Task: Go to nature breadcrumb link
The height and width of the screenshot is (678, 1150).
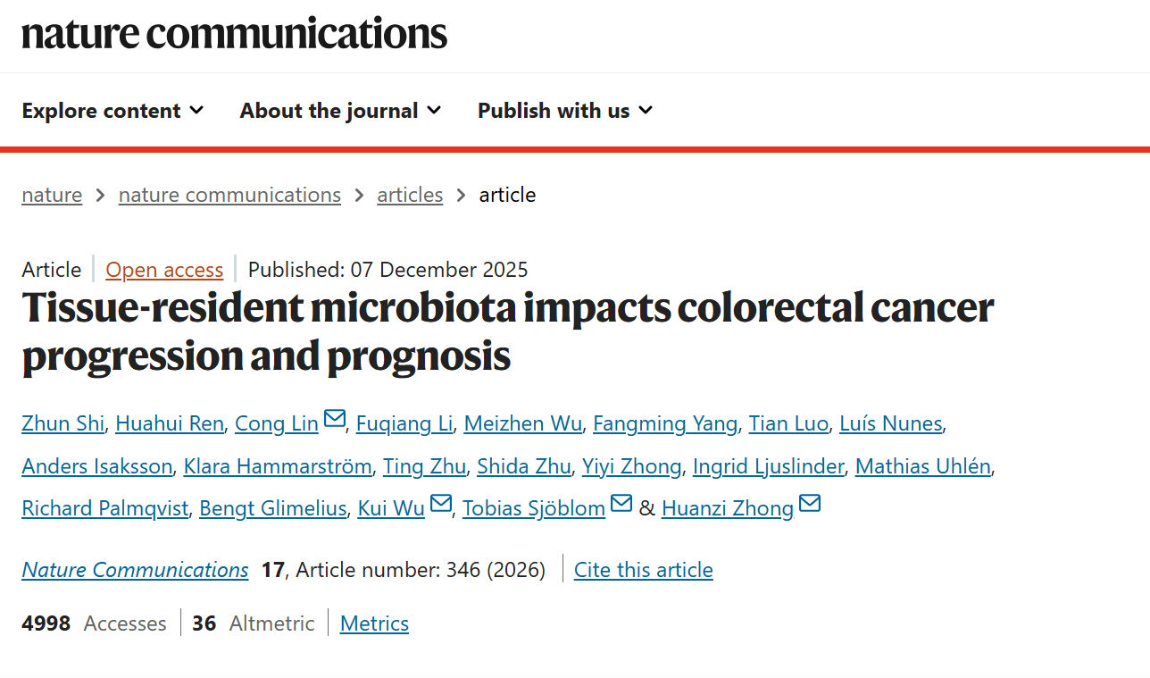Action: (52, 195)
